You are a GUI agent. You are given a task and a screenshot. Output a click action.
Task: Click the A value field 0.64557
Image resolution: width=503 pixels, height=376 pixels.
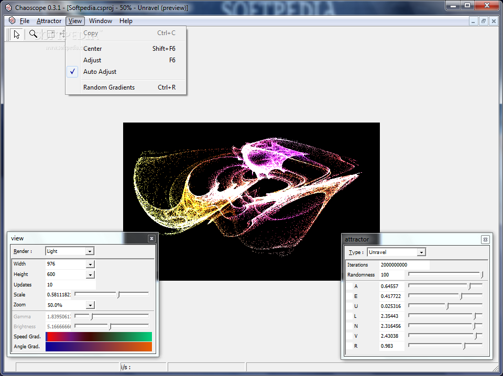pyautogui.click(x=392, y=286)
